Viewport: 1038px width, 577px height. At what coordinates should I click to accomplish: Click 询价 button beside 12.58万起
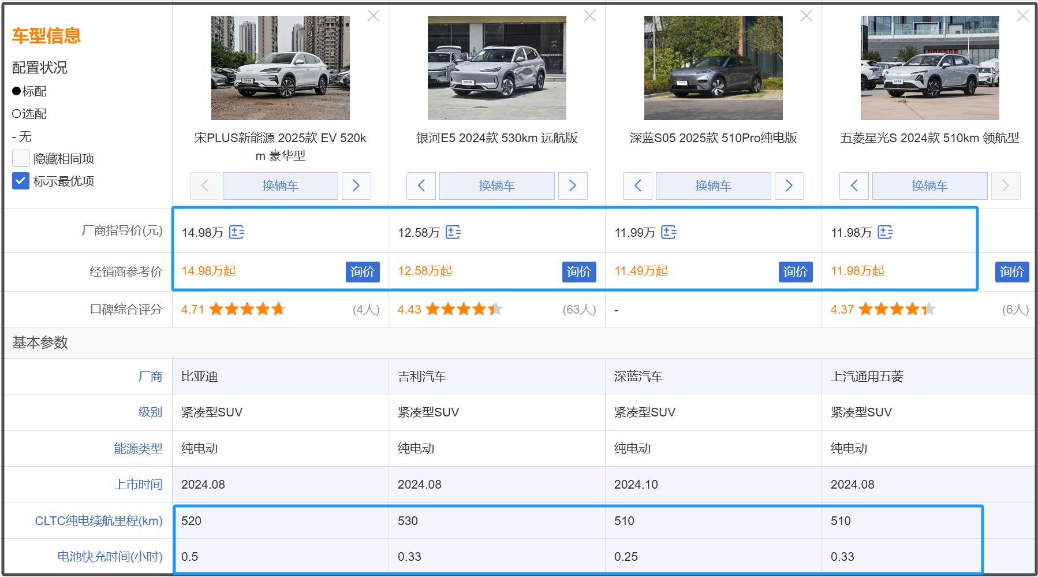579,272
